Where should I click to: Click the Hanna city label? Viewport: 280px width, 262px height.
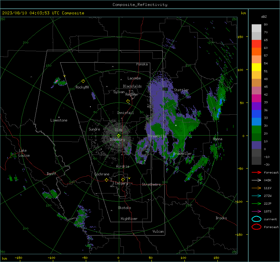click(218, 139)
